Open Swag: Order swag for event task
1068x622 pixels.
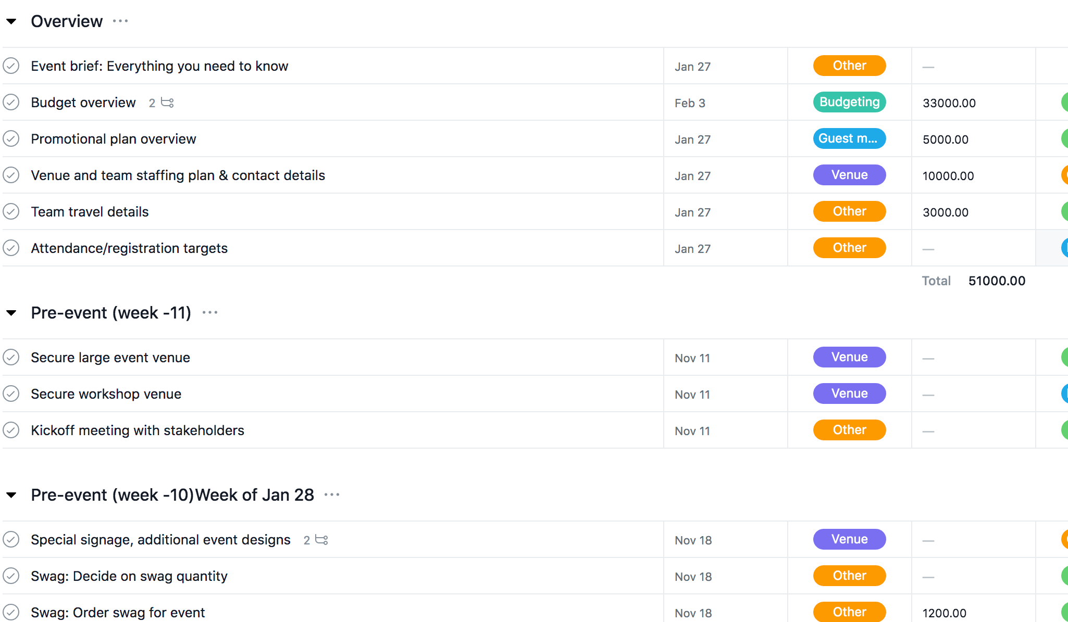point(118,613)
